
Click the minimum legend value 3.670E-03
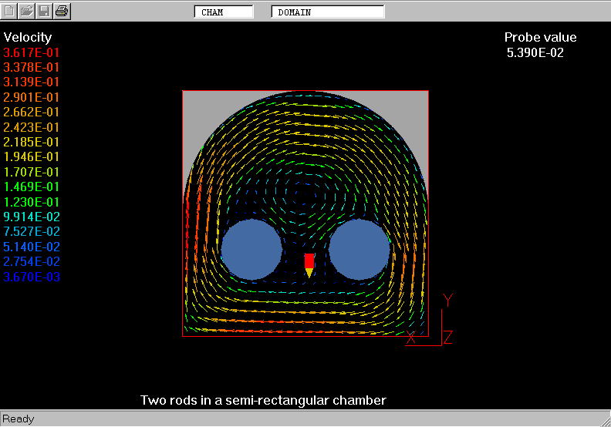click(x=32, y=277)
